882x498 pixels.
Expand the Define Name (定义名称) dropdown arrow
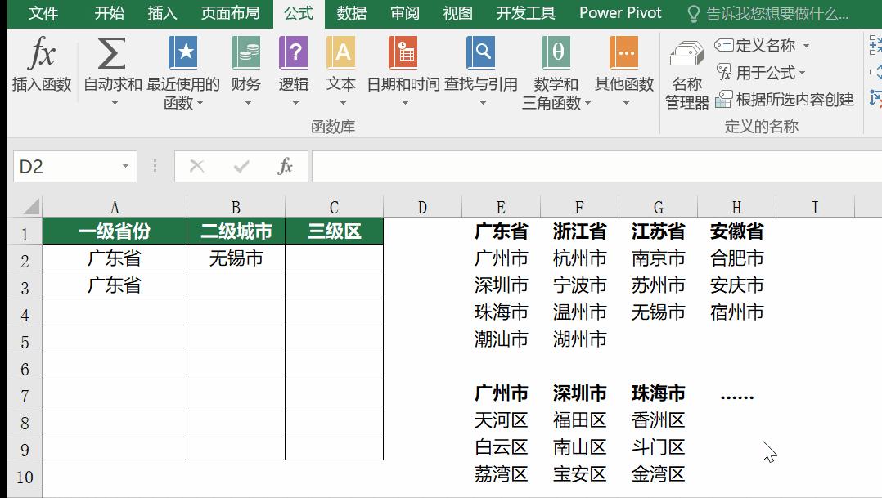[x=806, y=46]
